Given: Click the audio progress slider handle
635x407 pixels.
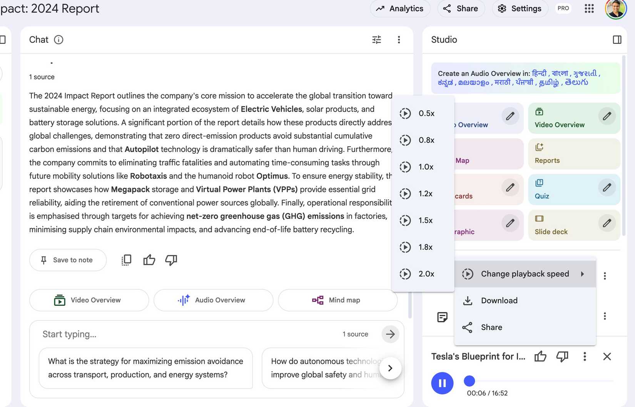Looking at the screenshot, I should pyautogui.click(x=469, y=381).
